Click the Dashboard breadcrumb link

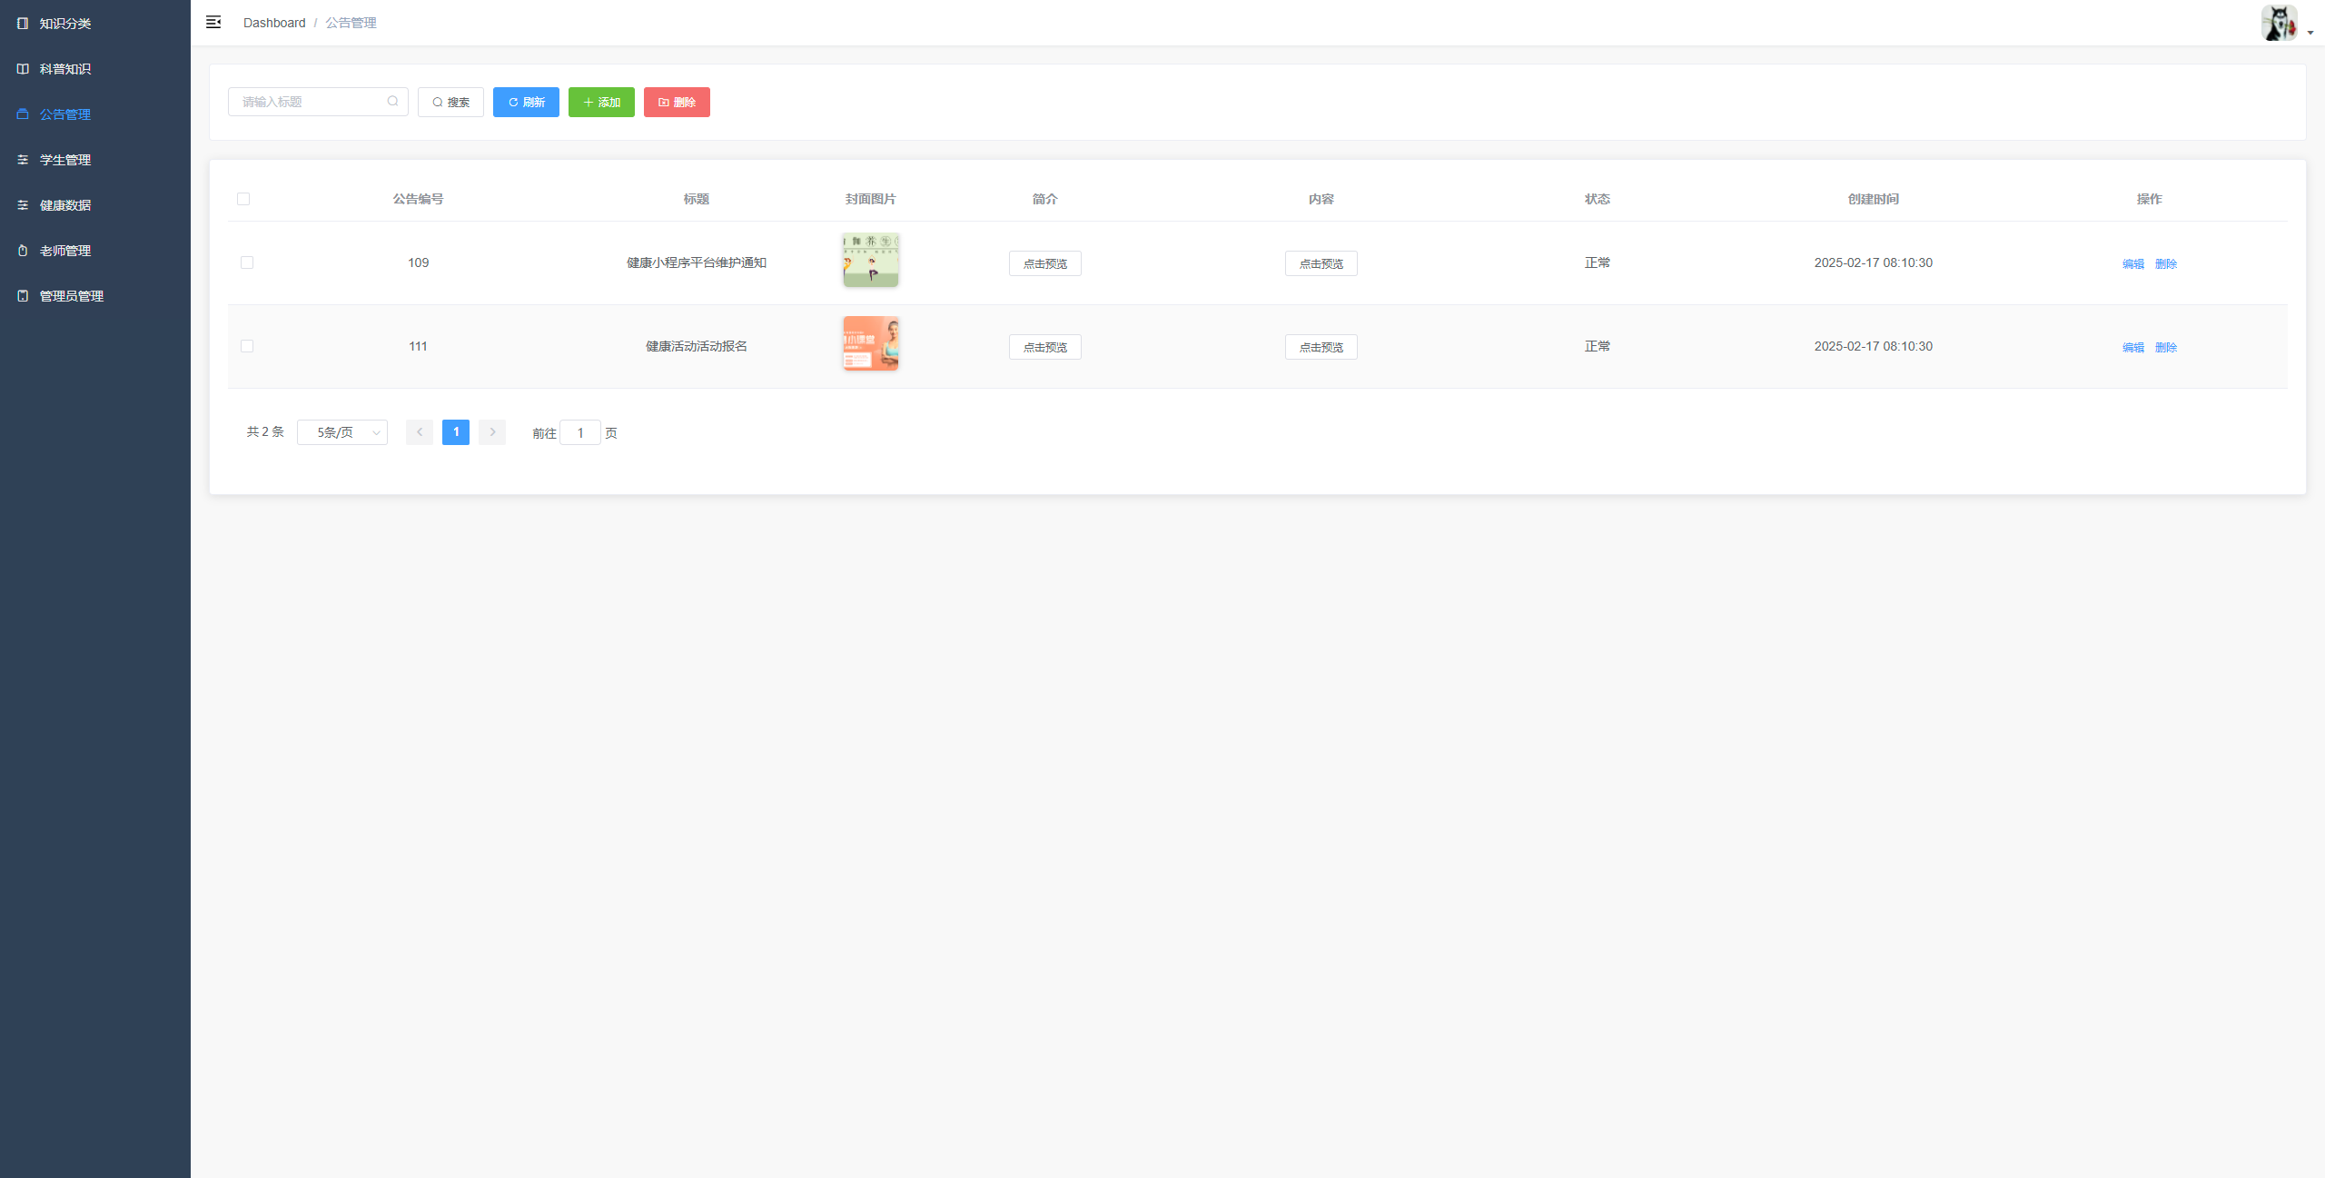click(x=274, y=23)
